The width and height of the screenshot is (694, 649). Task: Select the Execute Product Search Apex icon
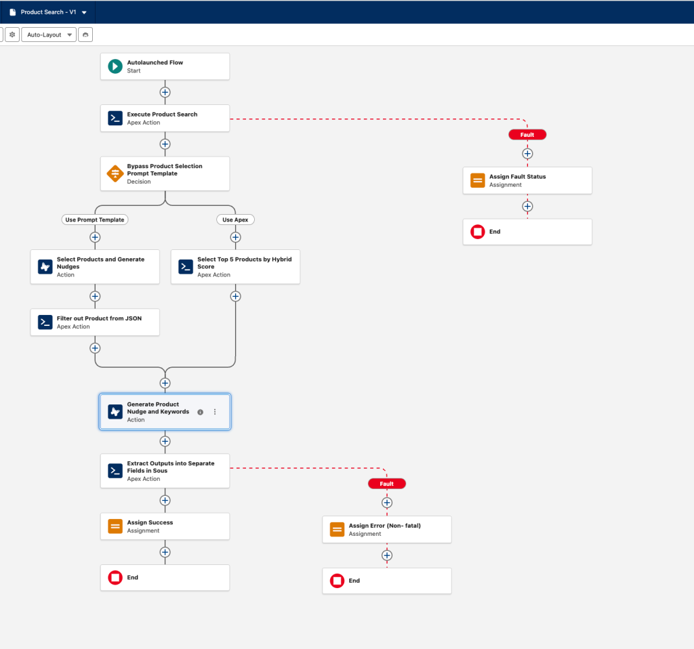(x=115, y=119)
